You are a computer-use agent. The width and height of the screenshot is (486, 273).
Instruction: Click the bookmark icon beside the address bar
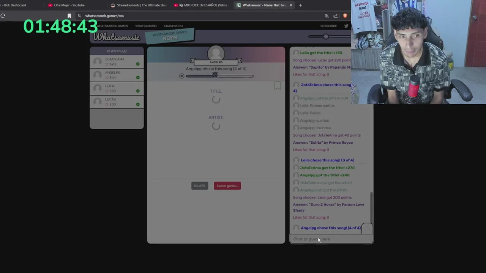[69, 16]
